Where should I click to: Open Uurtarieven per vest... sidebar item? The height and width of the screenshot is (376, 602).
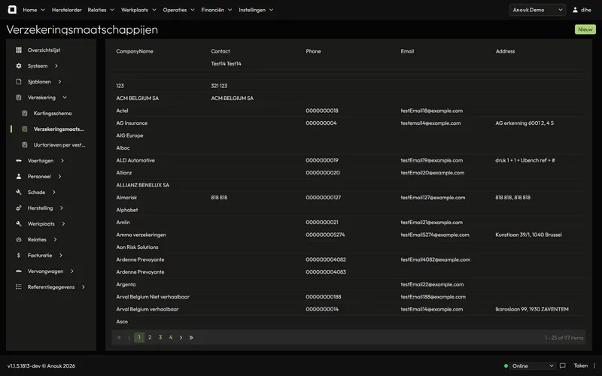59,144
